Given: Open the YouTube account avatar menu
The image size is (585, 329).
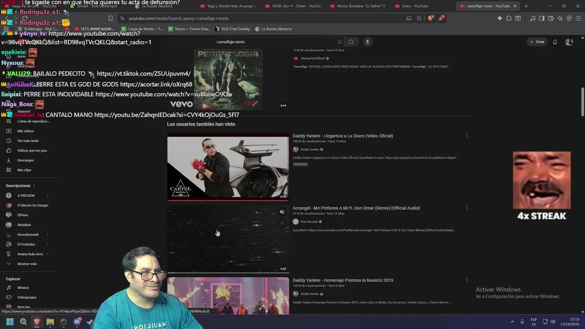Looking at the screenshot, I should pos(569,42).
